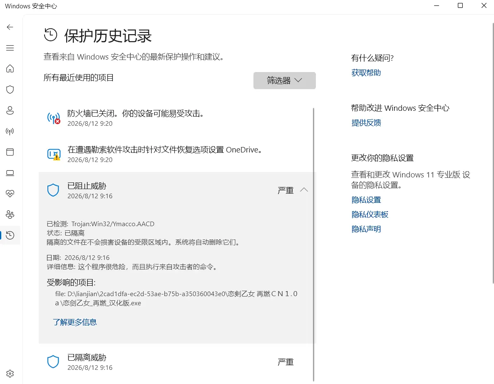Maximize the Windows 安全中心 window

click(x=460, y=6)
